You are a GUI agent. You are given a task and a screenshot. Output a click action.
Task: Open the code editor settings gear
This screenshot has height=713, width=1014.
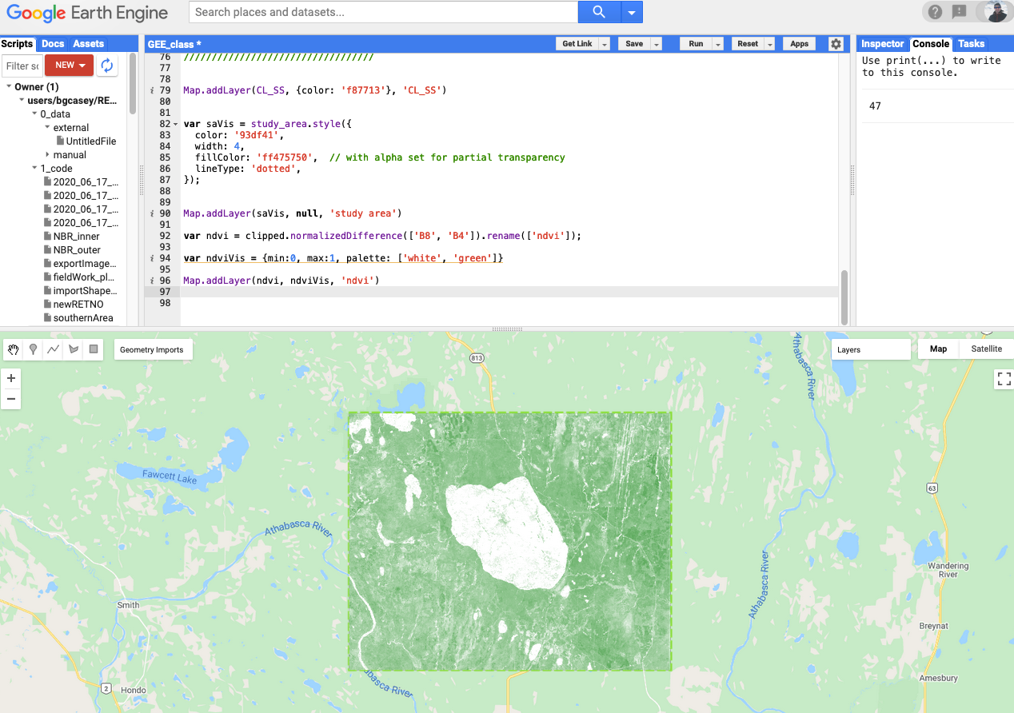(x=836, y=44)
